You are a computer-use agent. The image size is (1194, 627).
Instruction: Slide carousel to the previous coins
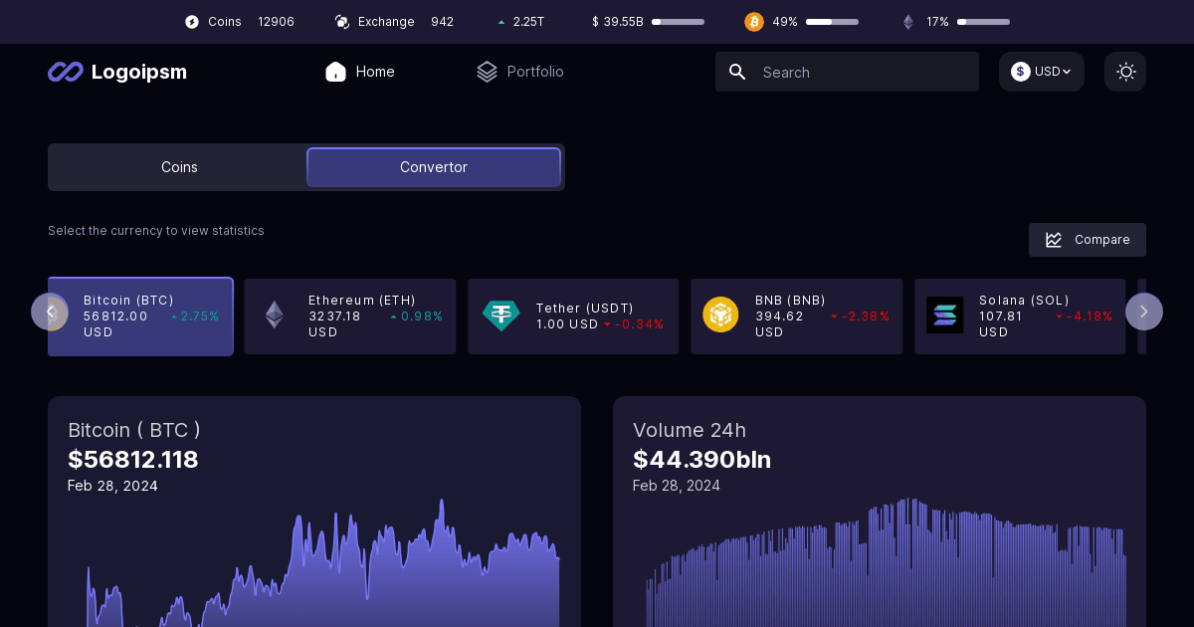pyautogui.click(x=50, y=312)
